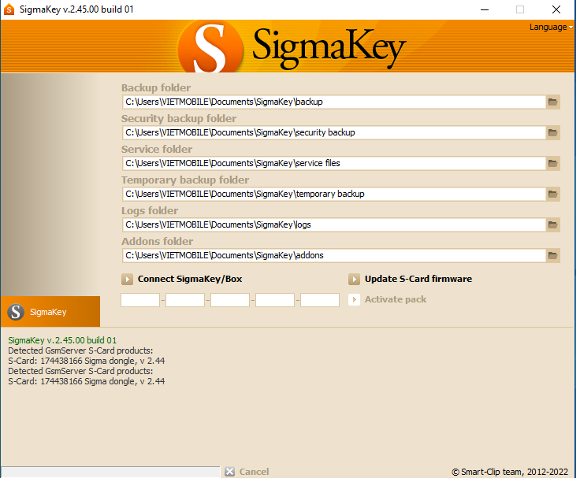Click the first activation code box
580x482 pixels.
(140, 300)
